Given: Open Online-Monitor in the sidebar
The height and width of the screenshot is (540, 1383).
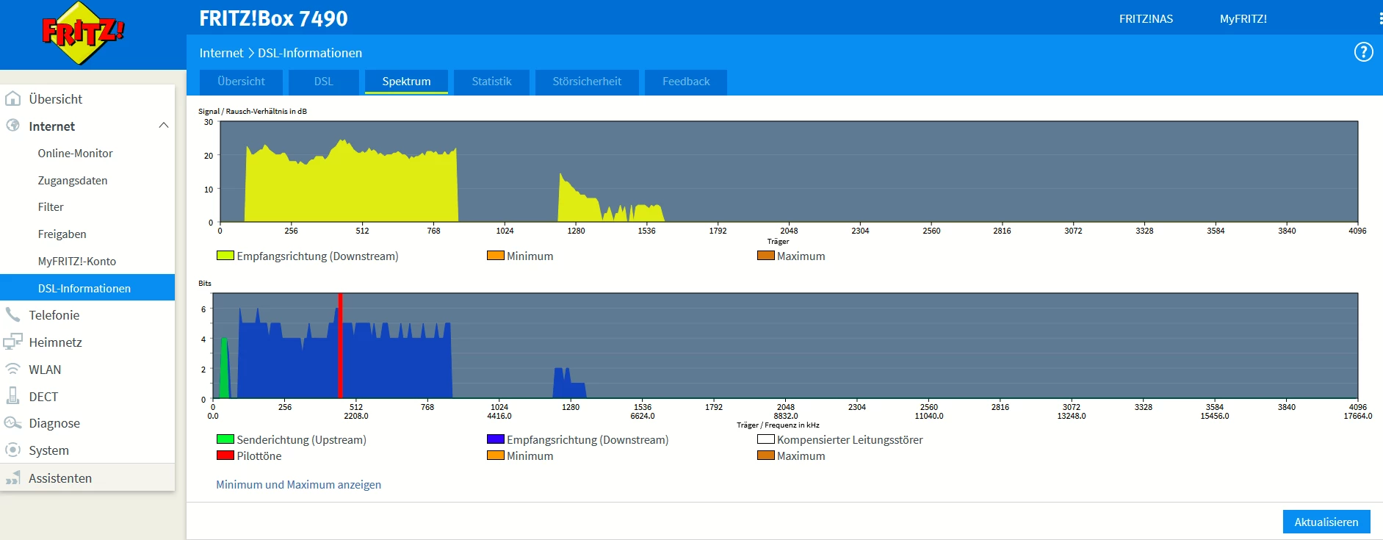Looking at the screenshot, I should [x=75, y=154].
